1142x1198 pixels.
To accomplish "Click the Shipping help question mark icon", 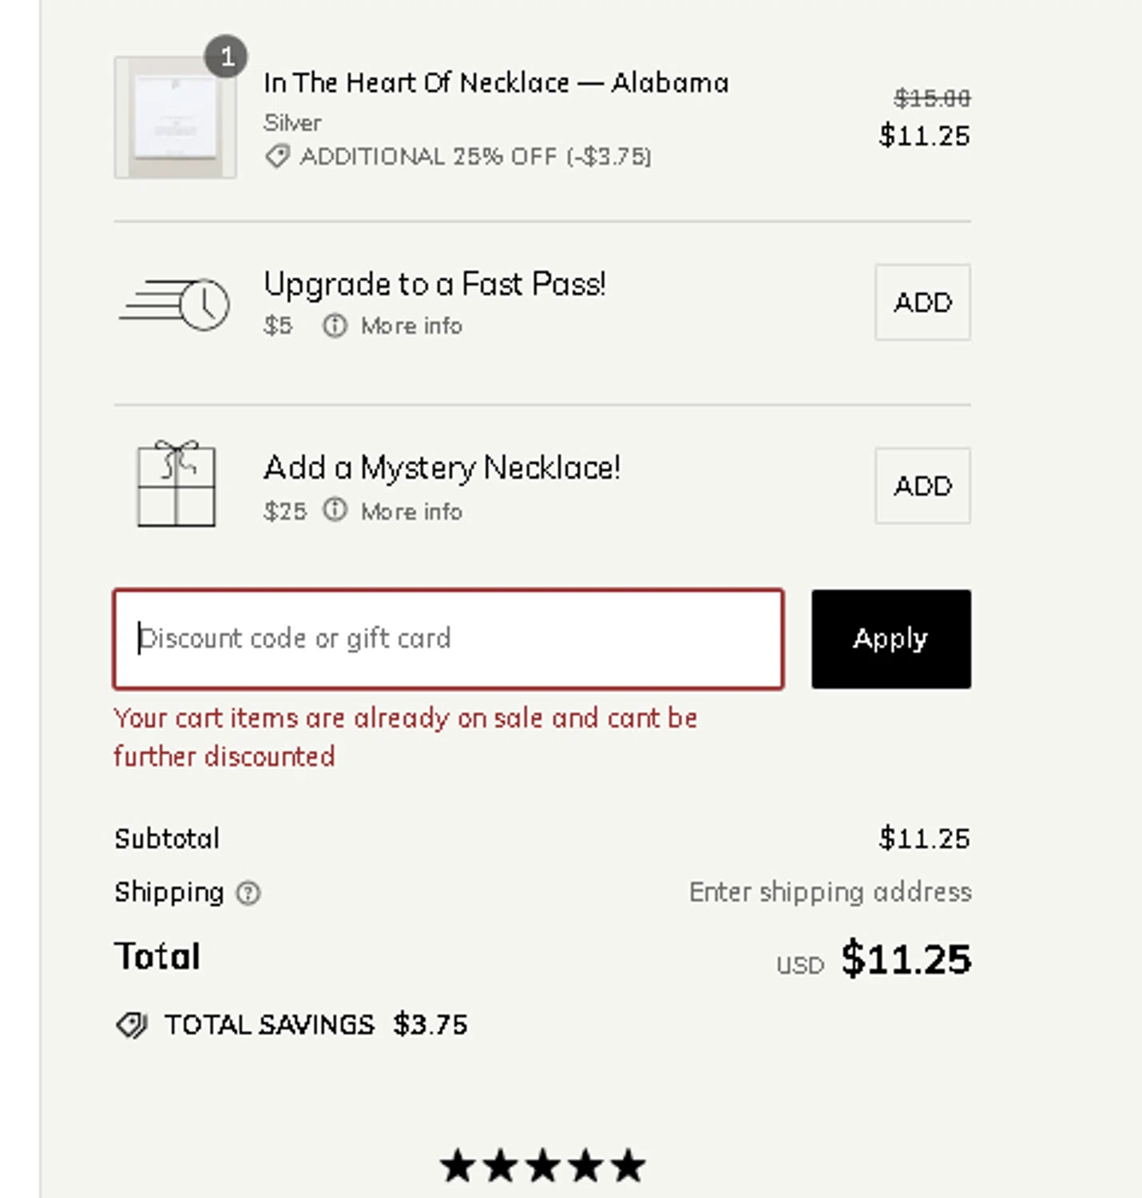I will pos(248,893).
